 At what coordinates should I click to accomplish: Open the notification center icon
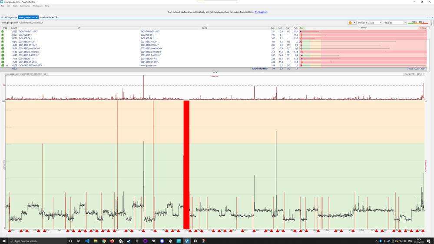pos(428,241)
